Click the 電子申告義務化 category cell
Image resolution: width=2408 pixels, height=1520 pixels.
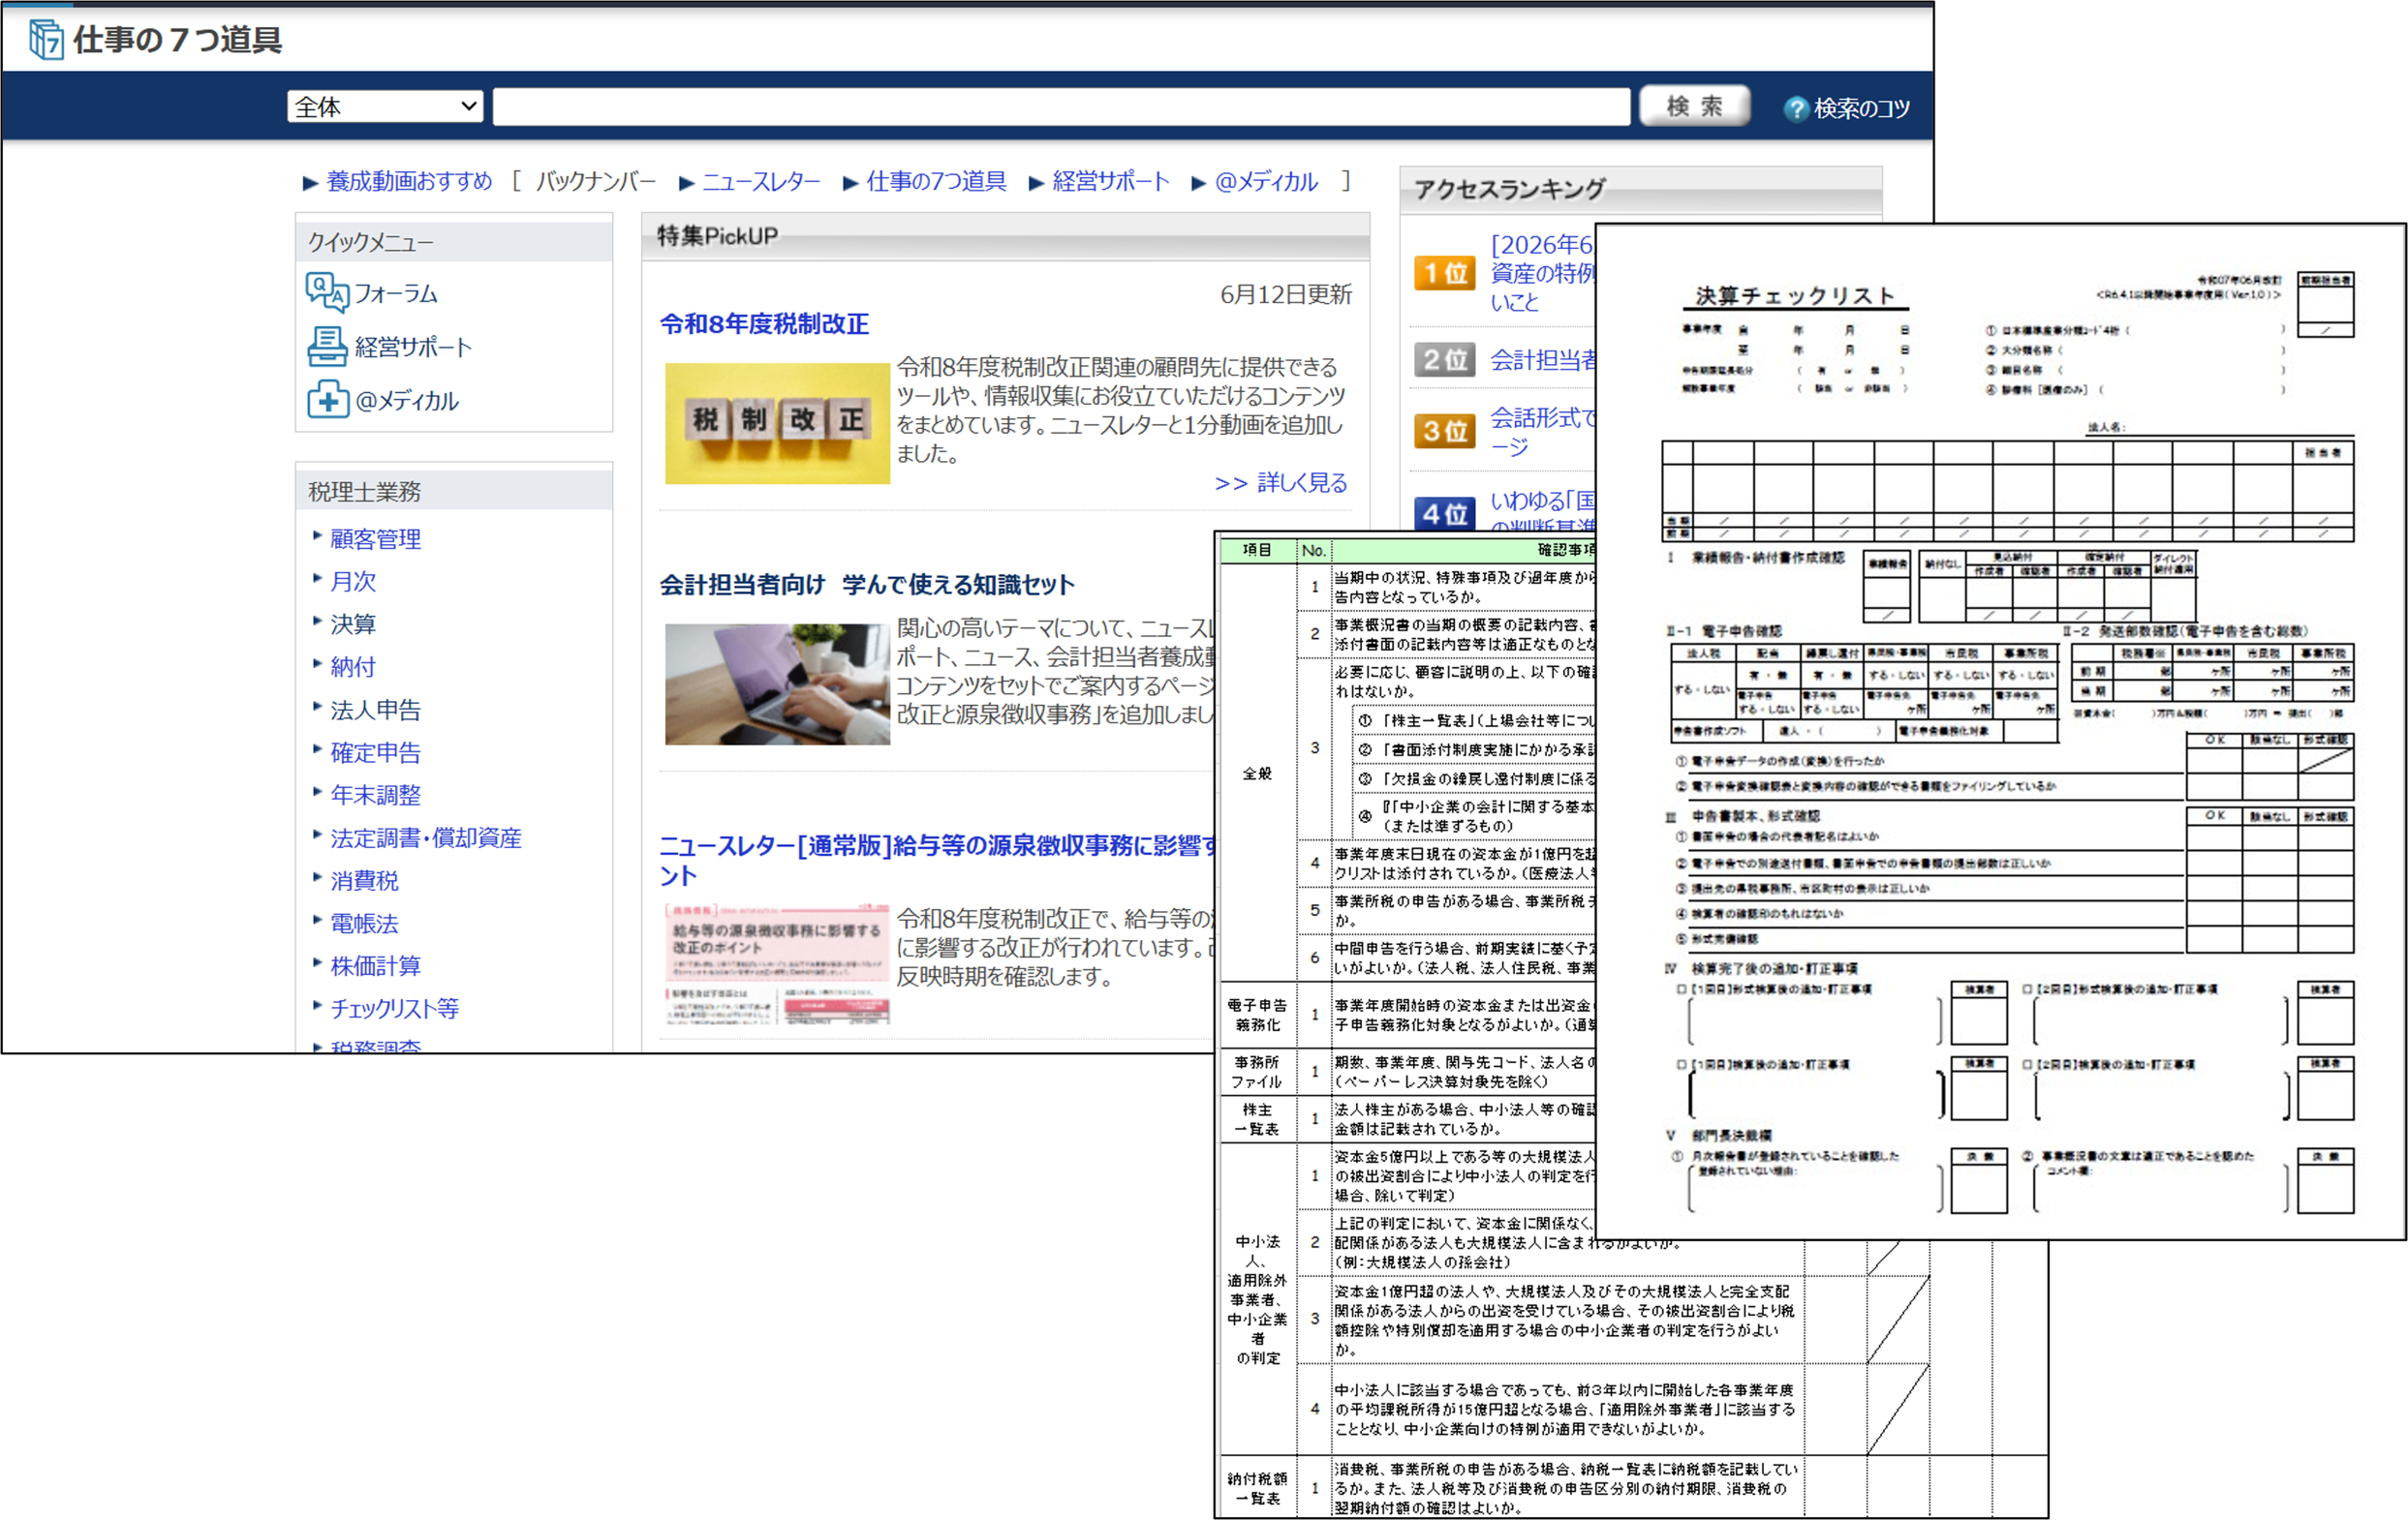point(1257,1016)
